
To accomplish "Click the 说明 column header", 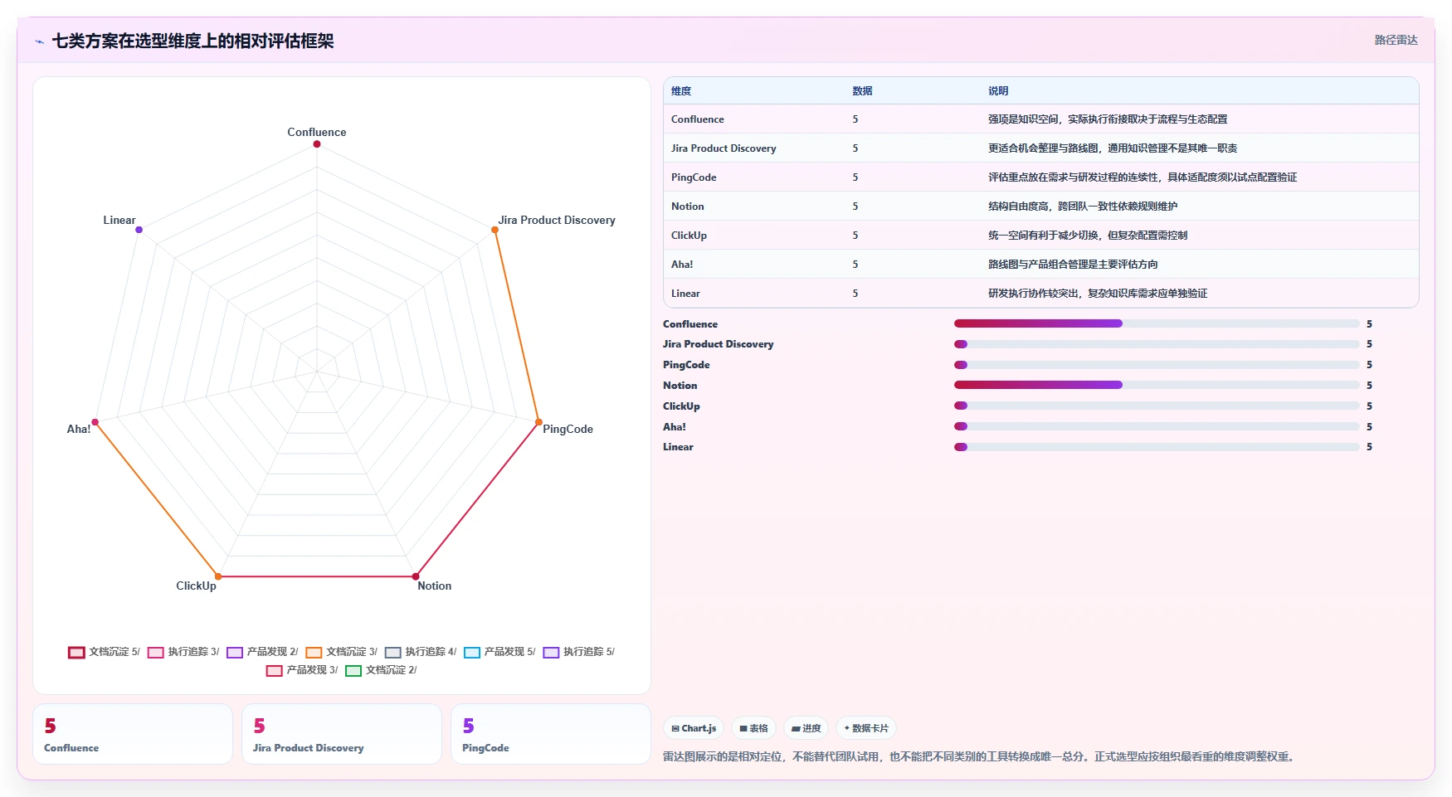I will pyautogui.click(x=998, y=91).
